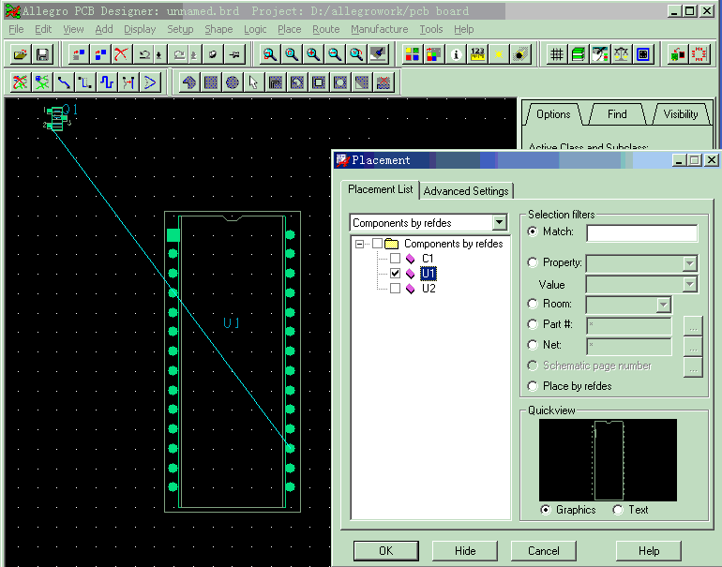This screenshot has height=567, width=722.
Task: Click the red X Delete toolbar icon
Action: point(121,54)
